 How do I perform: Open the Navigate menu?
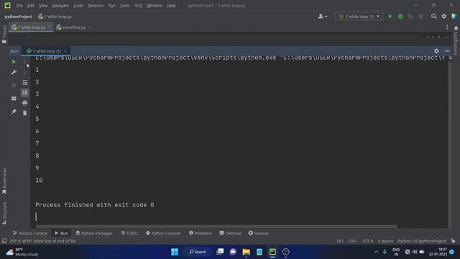60,6
